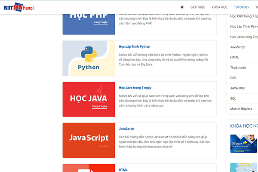
Task: Select sidebar link Học Java trong 7
Action: coord(244,37)
